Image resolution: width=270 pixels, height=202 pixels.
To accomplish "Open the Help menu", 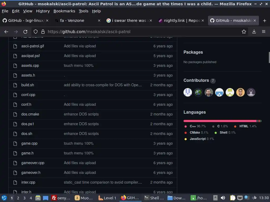I will pos(97,11).
